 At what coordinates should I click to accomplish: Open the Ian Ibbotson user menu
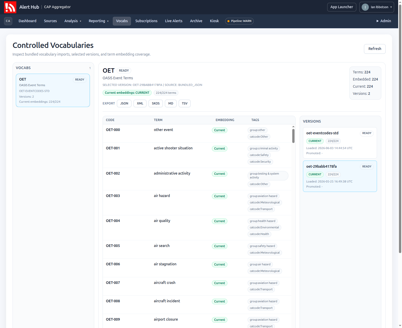coord(377,7)
